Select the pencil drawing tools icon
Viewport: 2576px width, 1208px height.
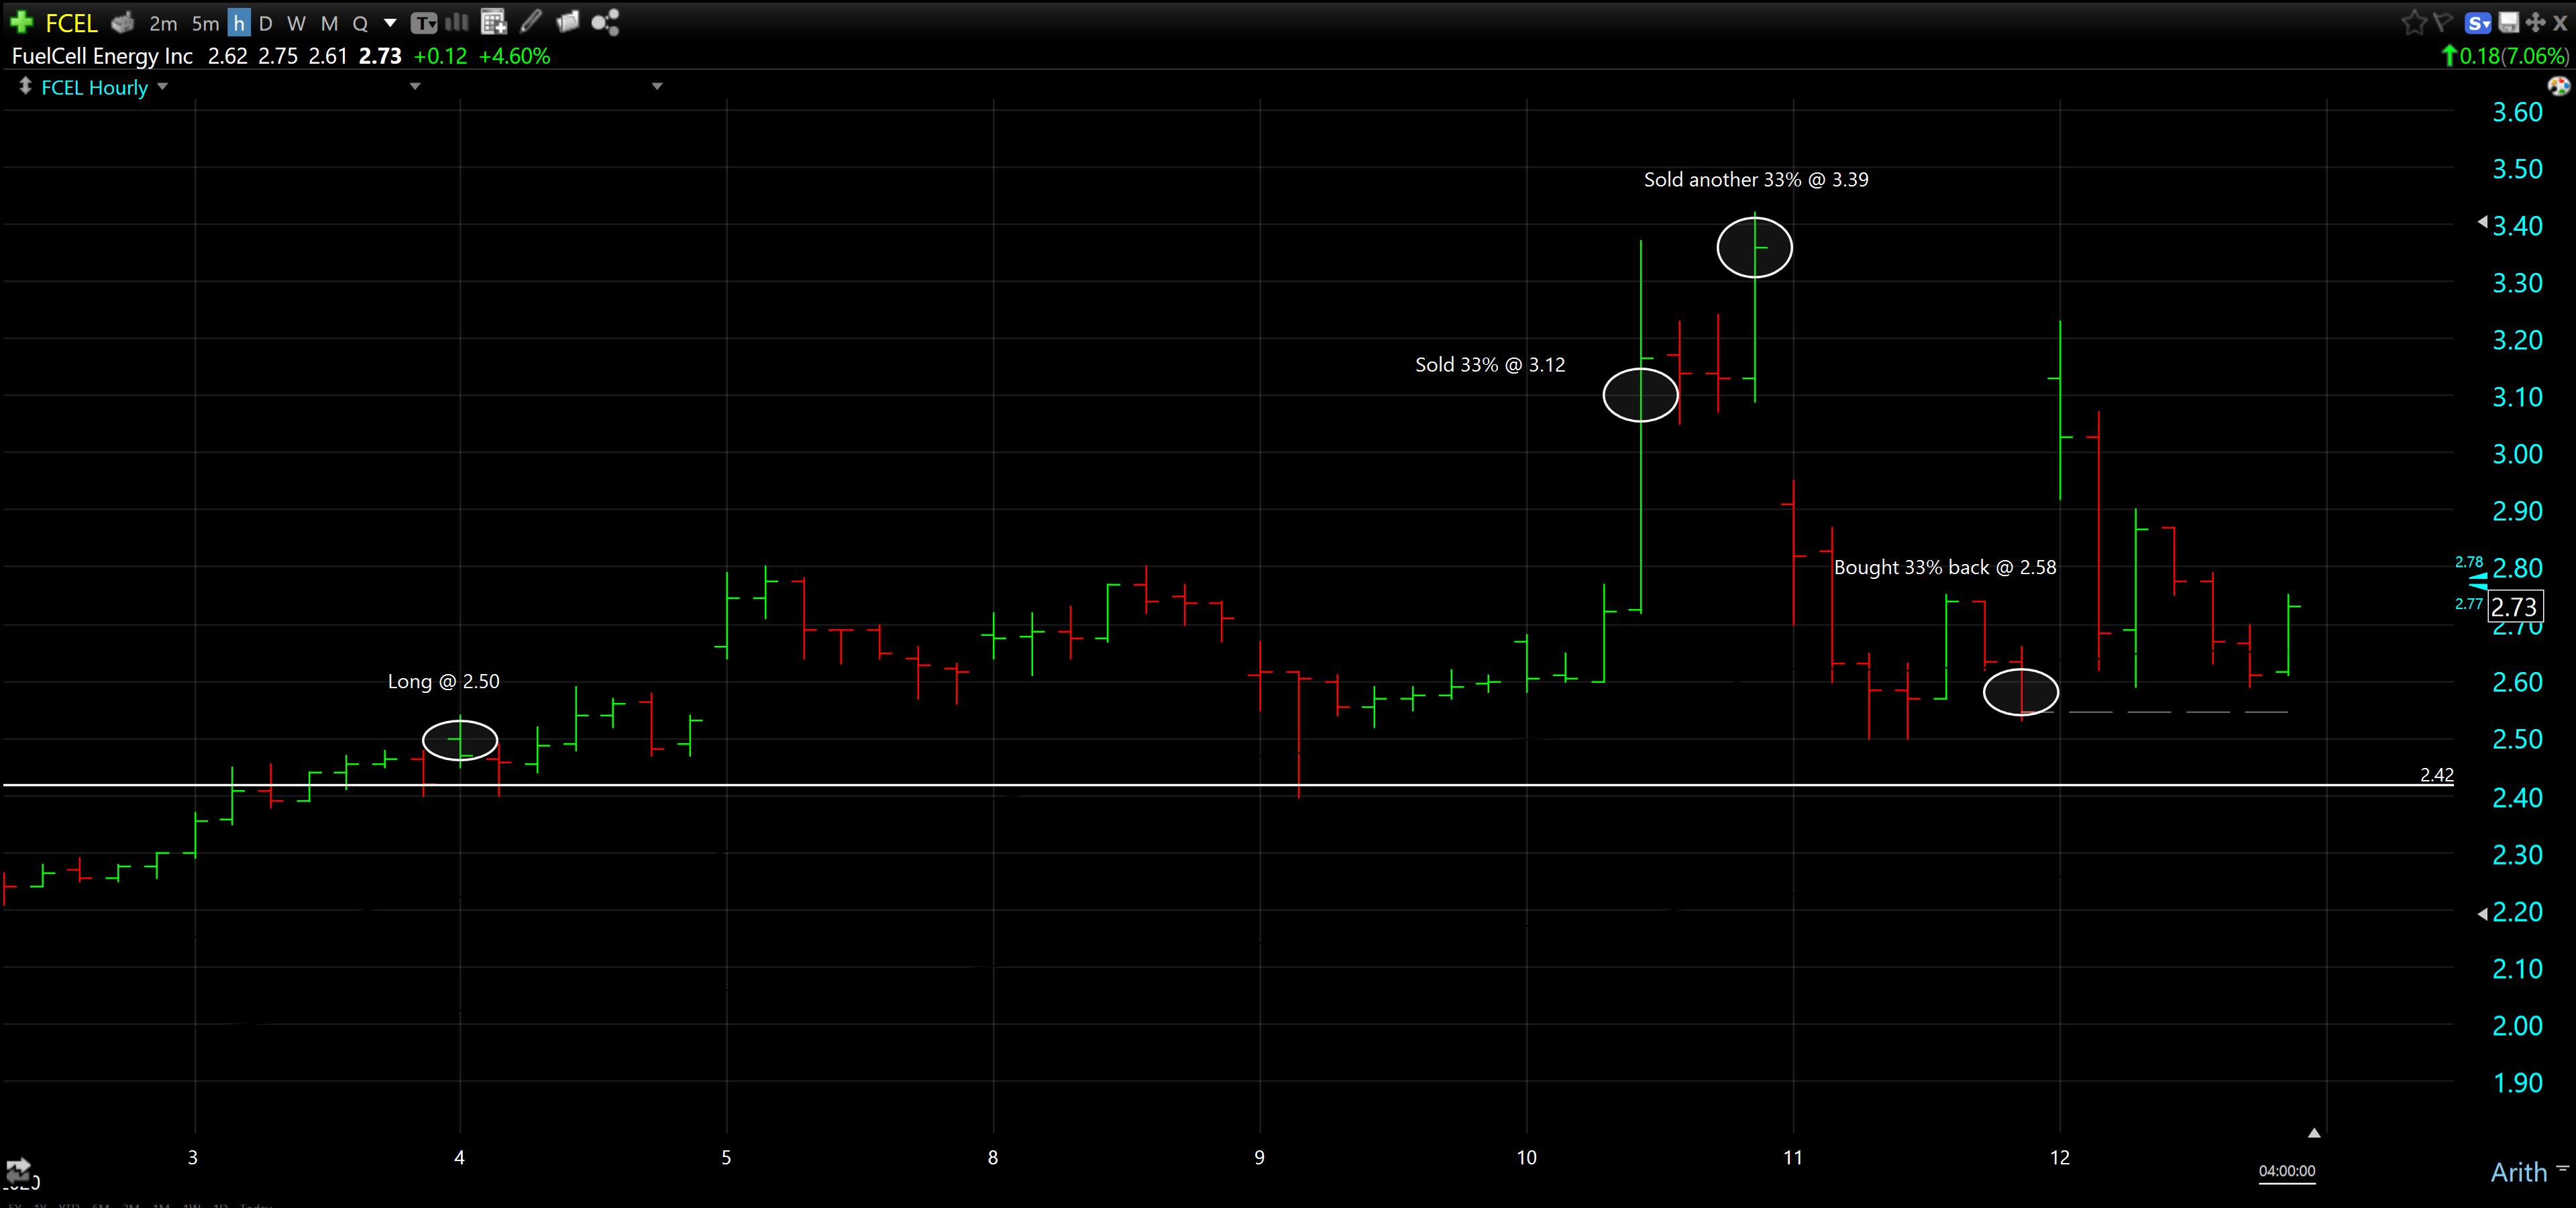click(531, 21)
